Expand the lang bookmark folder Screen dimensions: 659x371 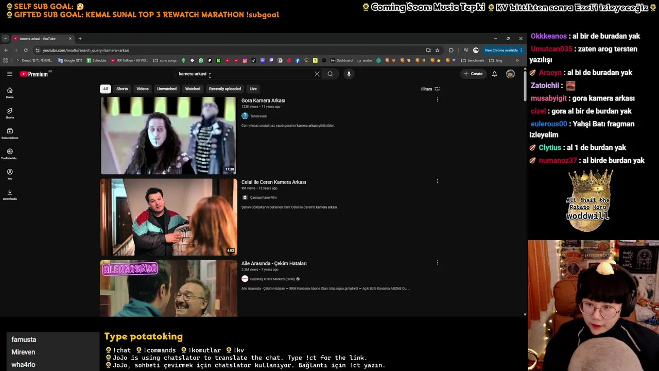[x=496, y=60]
